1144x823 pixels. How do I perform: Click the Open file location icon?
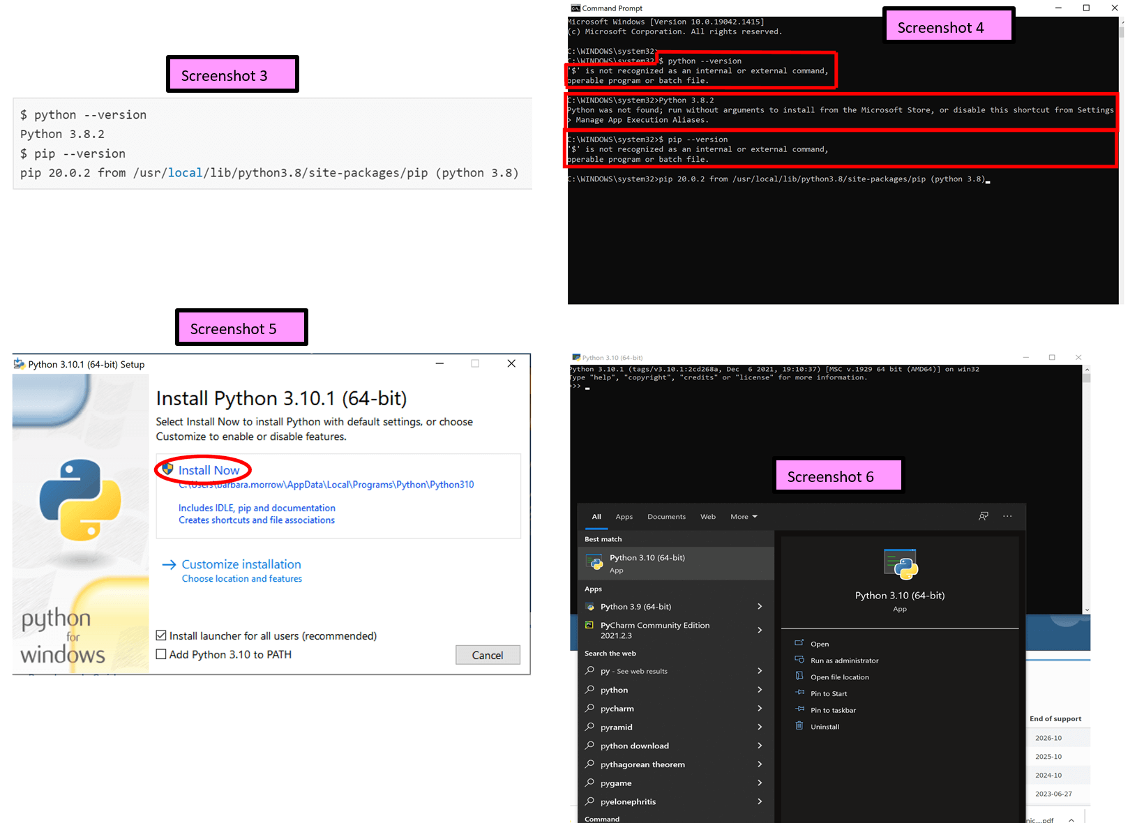[x=799, y=676]
